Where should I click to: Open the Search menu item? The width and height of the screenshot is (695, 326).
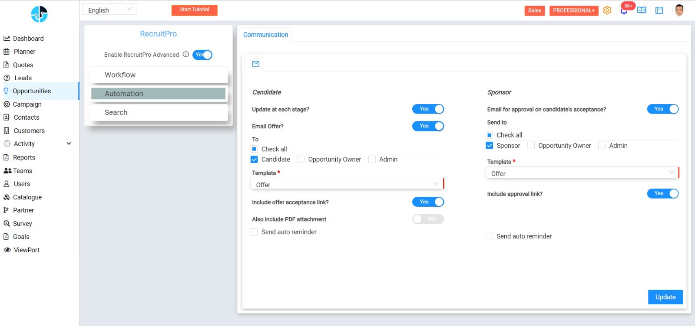(x=159, y=112)
